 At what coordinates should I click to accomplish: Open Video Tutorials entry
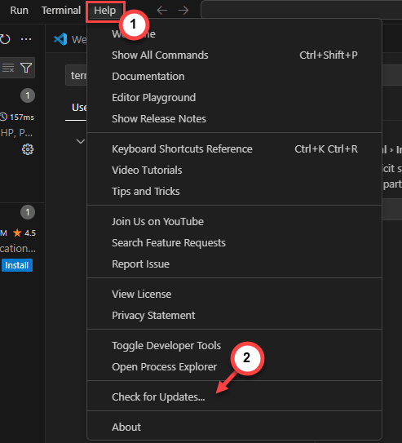234,170
